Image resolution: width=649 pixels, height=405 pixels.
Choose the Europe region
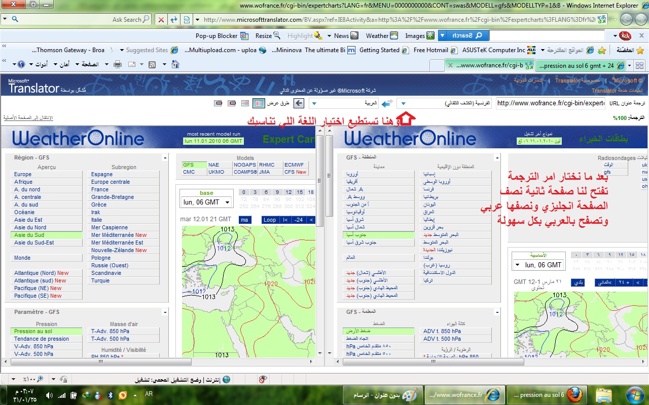(x=47, y=174)
